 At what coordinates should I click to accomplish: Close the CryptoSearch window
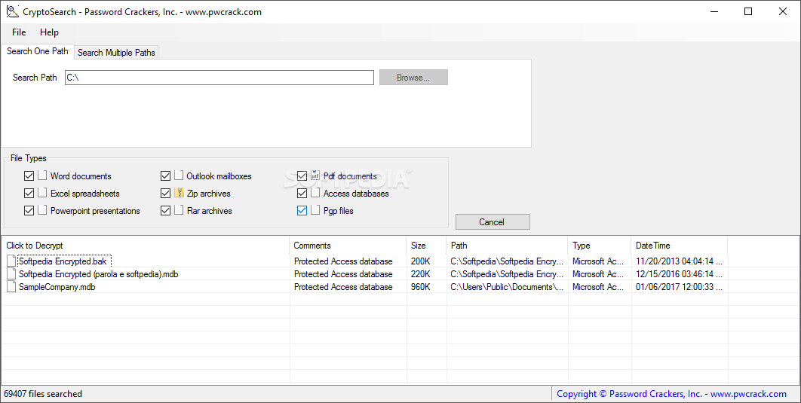coord(783,11)
